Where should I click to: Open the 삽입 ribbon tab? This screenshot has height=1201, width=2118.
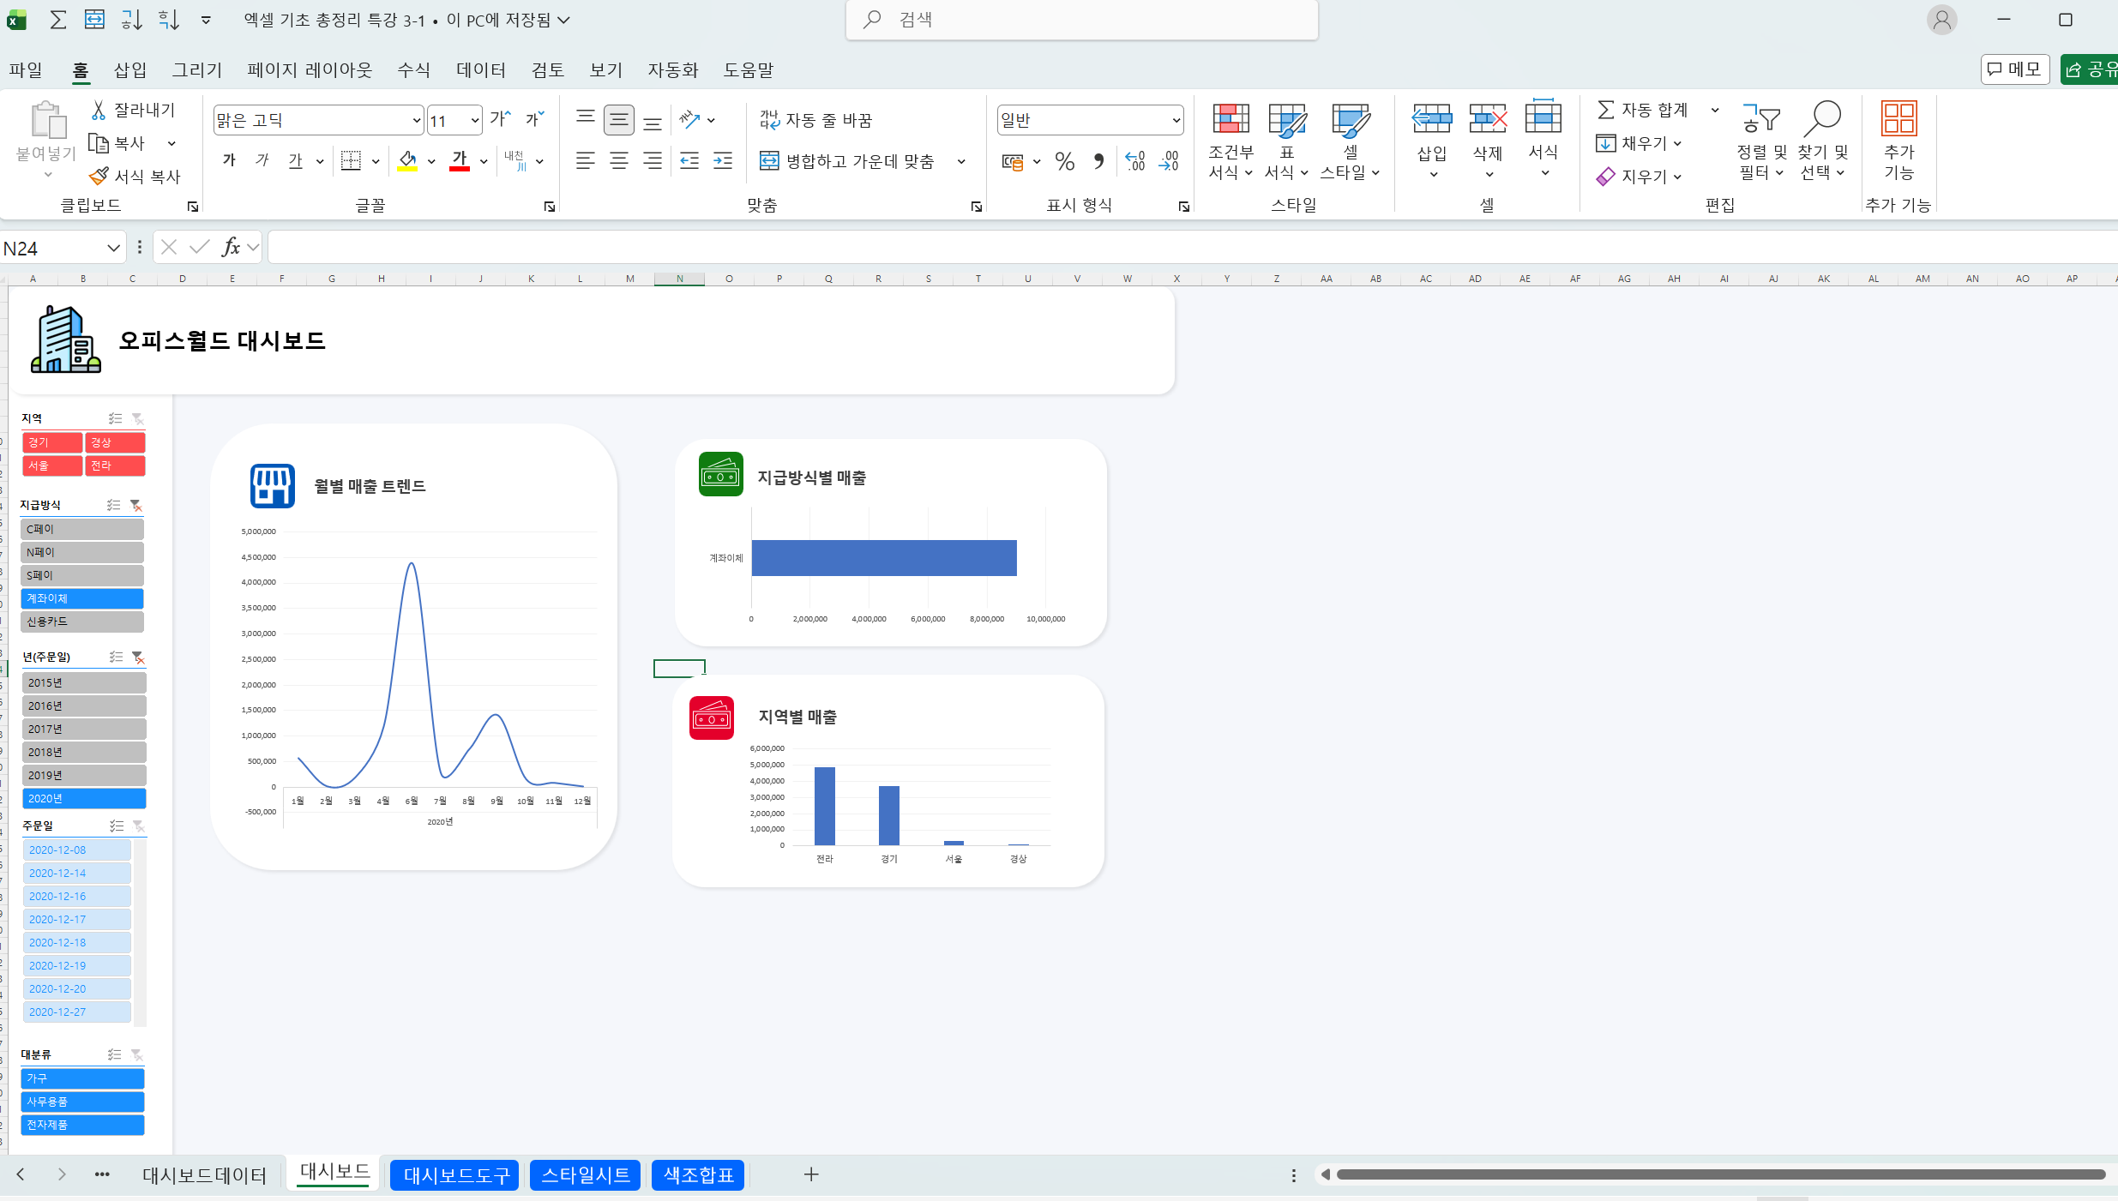tap(130, 70)
